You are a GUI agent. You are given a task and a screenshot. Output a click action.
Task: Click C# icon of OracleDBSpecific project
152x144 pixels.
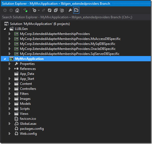[16, 49]
